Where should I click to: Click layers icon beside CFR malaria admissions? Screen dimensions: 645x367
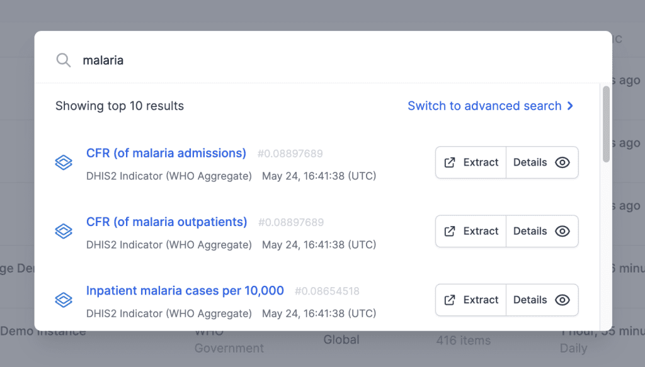pos(64,162)
